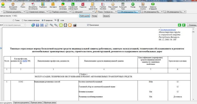The image size is (197, 104).
Task: Open the в последней редакции dropdown
Action: pyautogui.click(x=14, y=25)
